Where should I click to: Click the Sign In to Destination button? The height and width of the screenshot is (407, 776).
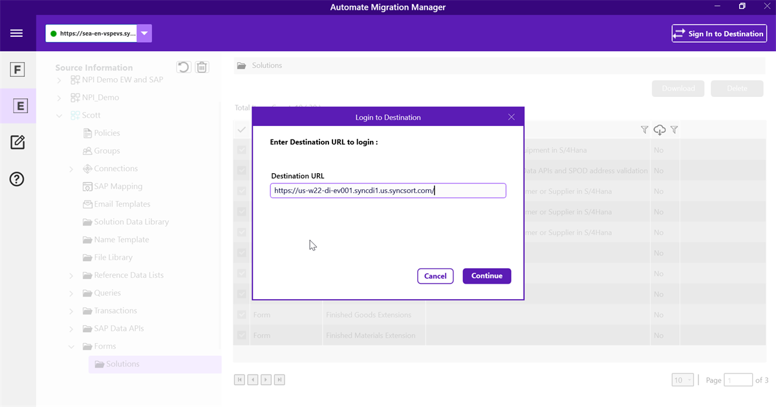pos(718,34)
